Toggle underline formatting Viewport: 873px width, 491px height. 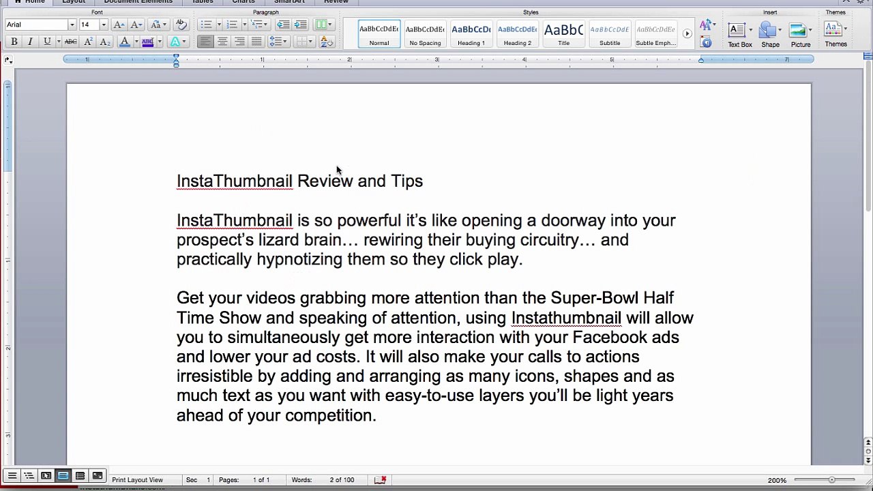pyautogui.click(x=46, y=42)
